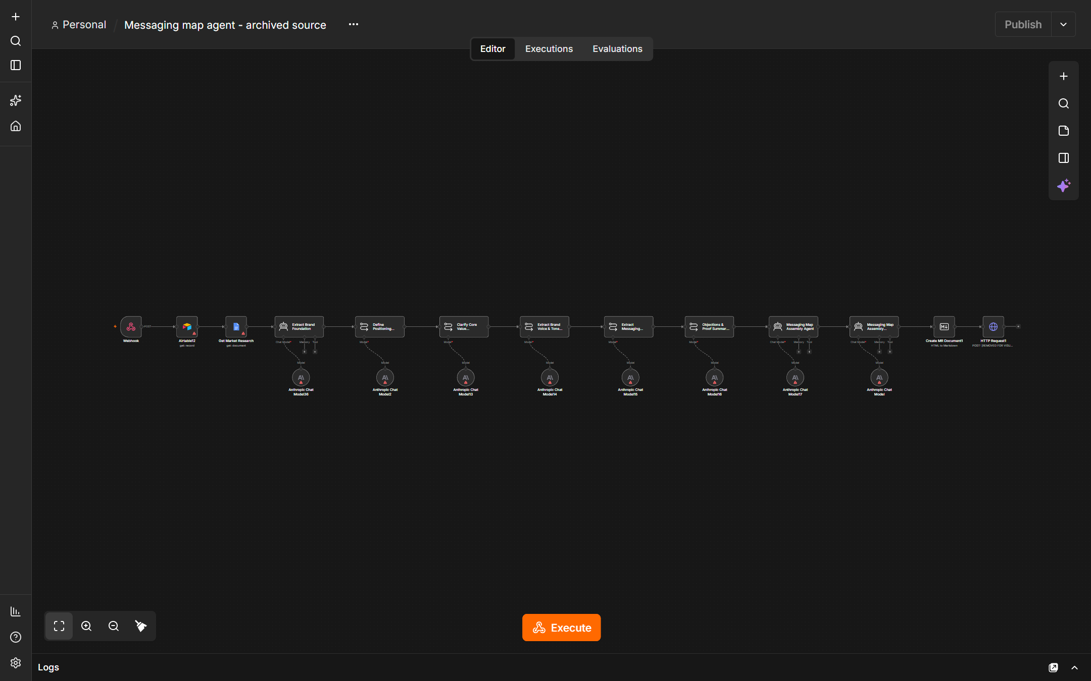Image resolution: width=1091 pixels, height=681 pixels.
Task: Open settings gear in sidebar
Action: click(16, 663)
